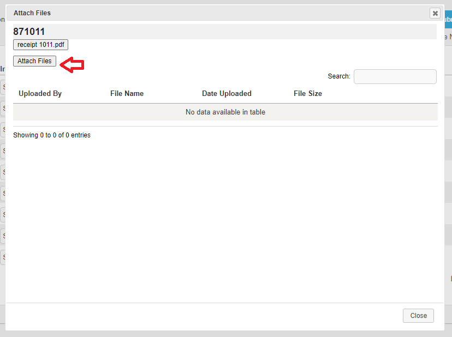Click the No data available table row
Screen dimensions: 452x337
(x=225, y=112)
